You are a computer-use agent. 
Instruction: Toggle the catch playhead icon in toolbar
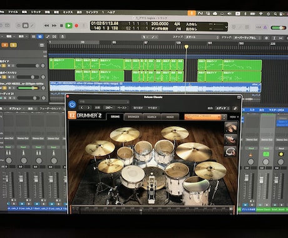click(x=63, y=37)
